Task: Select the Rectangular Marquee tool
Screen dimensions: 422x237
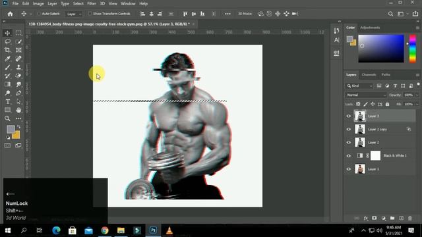Action: 18,33
